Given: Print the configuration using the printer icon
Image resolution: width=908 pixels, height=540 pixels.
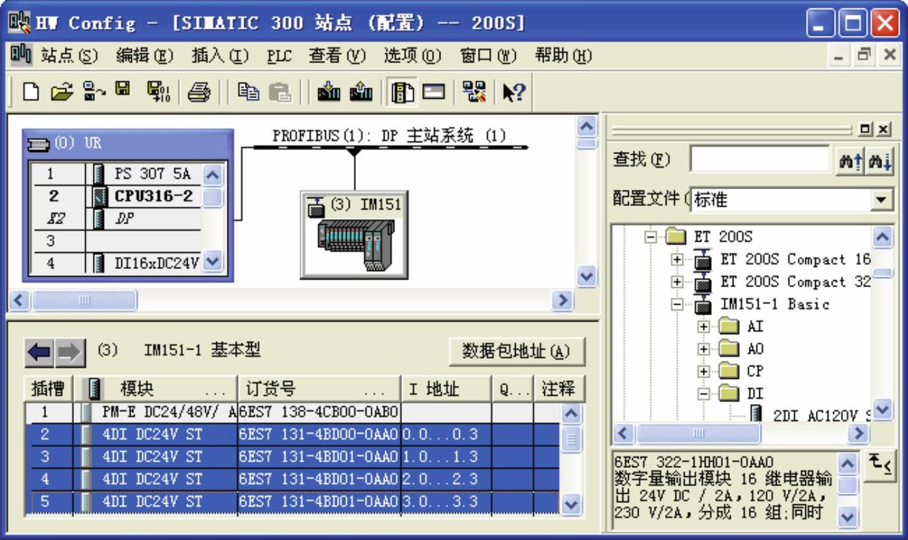Looking at the screenshot, I should click(199, 94).
